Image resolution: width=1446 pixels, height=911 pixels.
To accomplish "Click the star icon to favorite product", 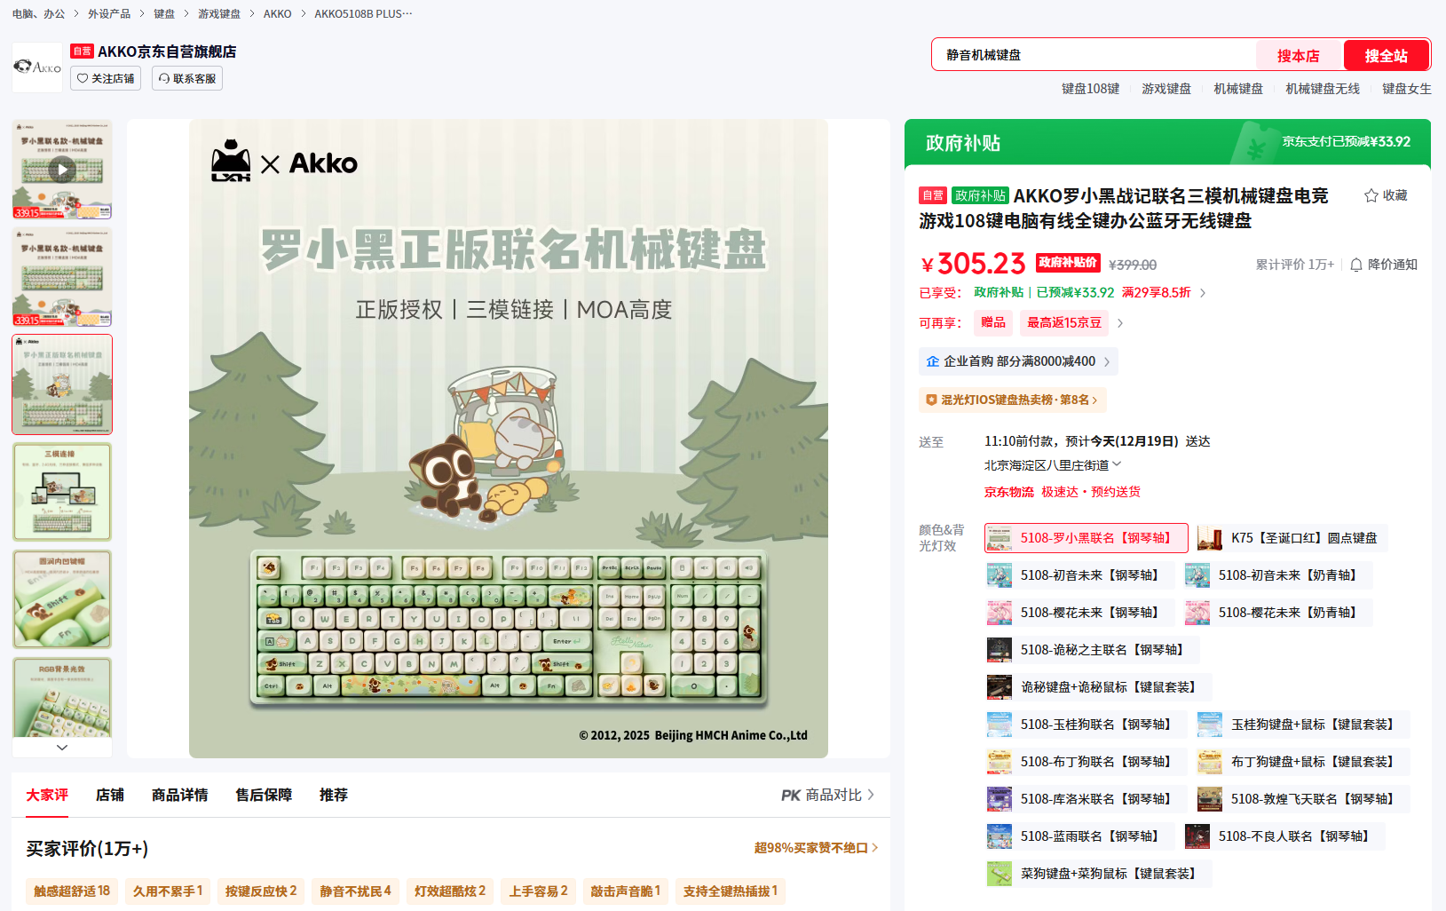I will pos(1371,195).
